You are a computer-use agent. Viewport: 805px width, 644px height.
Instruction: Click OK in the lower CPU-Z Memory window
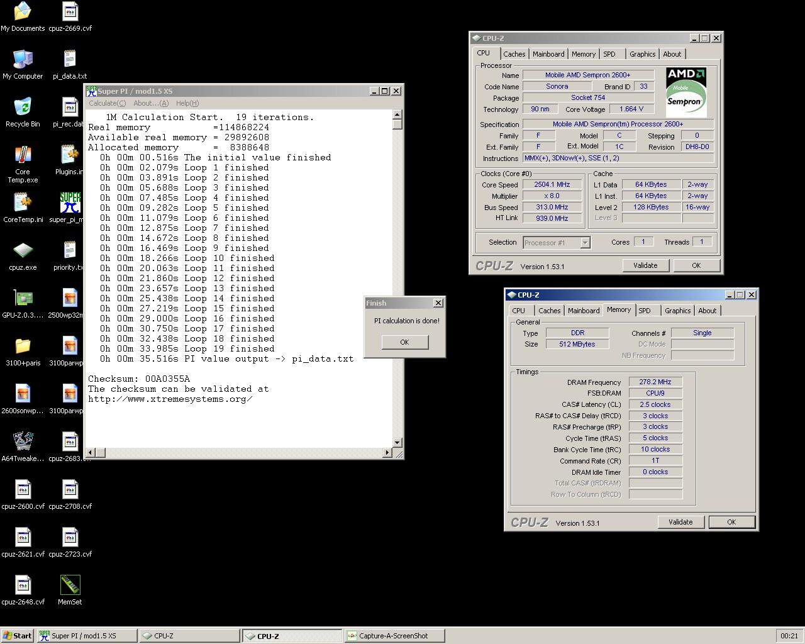point(731,522)
